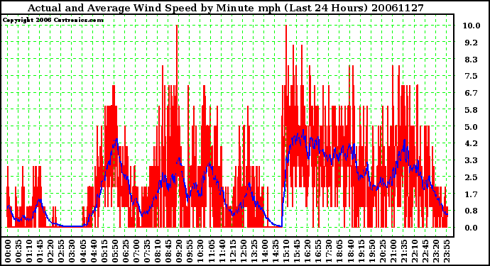Click the 19:15 time label
490x266 pixels.
(361, 251)
